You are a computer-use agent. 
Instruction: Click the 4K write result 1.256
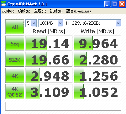pyautogui.click(x=97, y=75)
